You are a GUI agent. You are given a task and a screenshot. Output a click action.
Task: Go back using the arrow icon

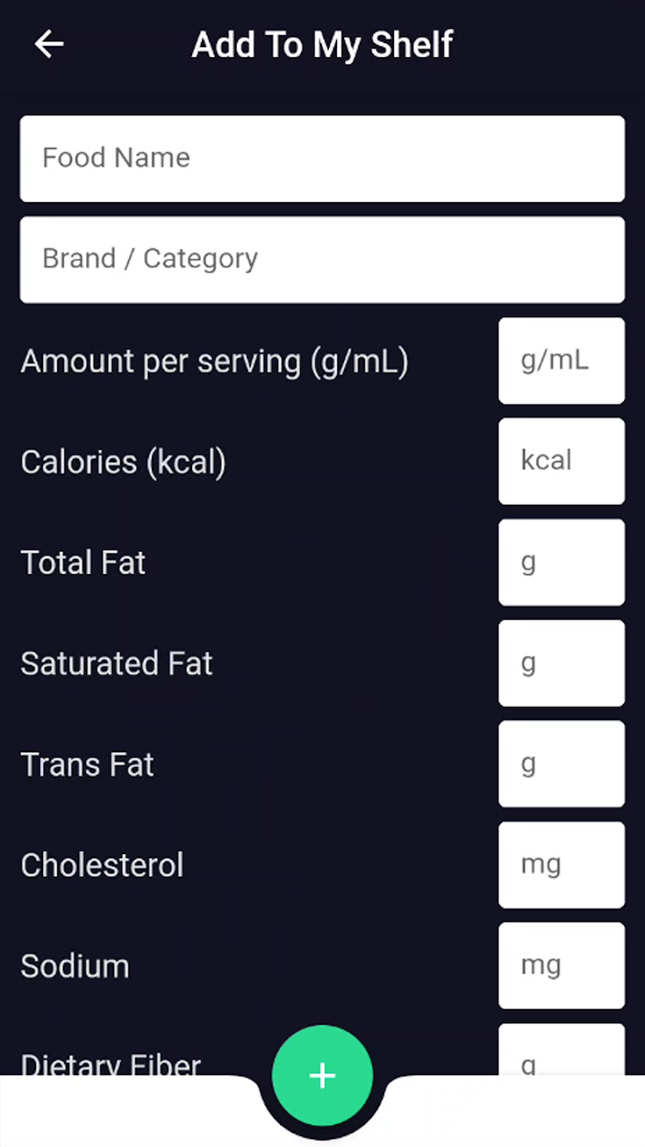49,45
